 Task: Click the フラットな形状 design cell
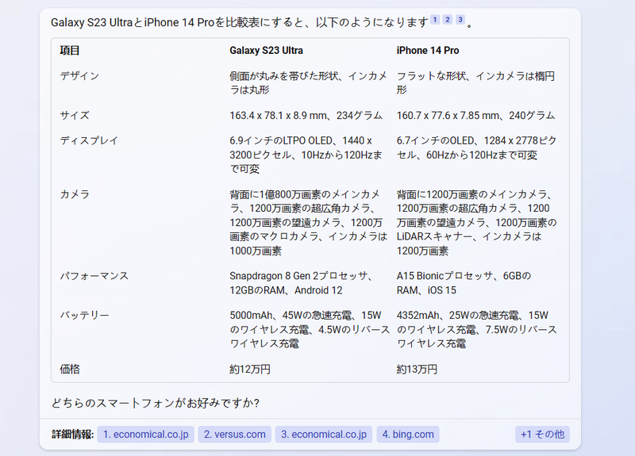pyautogui.click(x=475, y=83)
